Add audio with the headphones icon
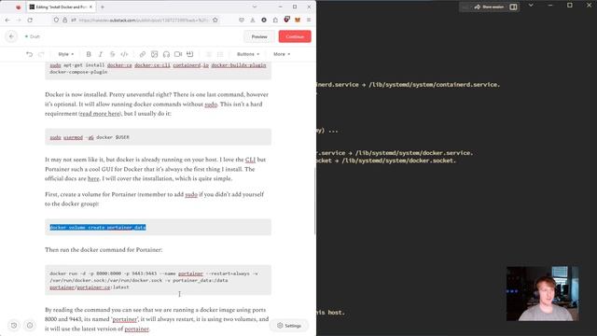This screenshot has height=336, width=597. point(166,54)
